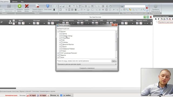
Task: Click the second green icon after Быстрый фильтр
Action: [x=148, y=17]
